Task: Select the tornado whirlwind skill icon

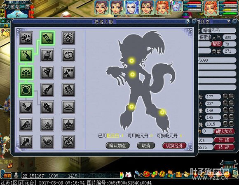Action: tap(47, 72)
